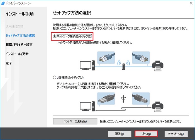The image size is (195, 140).
Task: Click the ドライバーの更新 button
Action: click(x=75, y=121)
